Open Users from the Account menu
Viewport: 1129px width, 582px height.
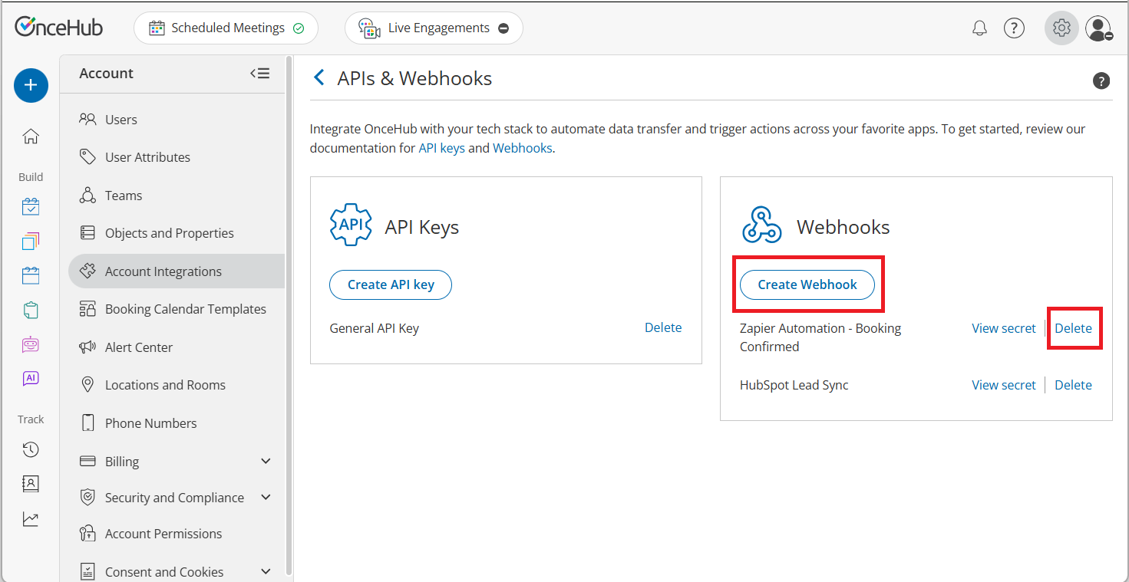coord(120,119)
